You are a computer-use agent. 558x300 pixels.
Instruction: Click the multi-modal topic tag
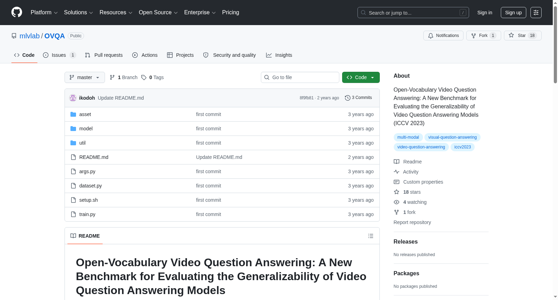coord(408,137)
